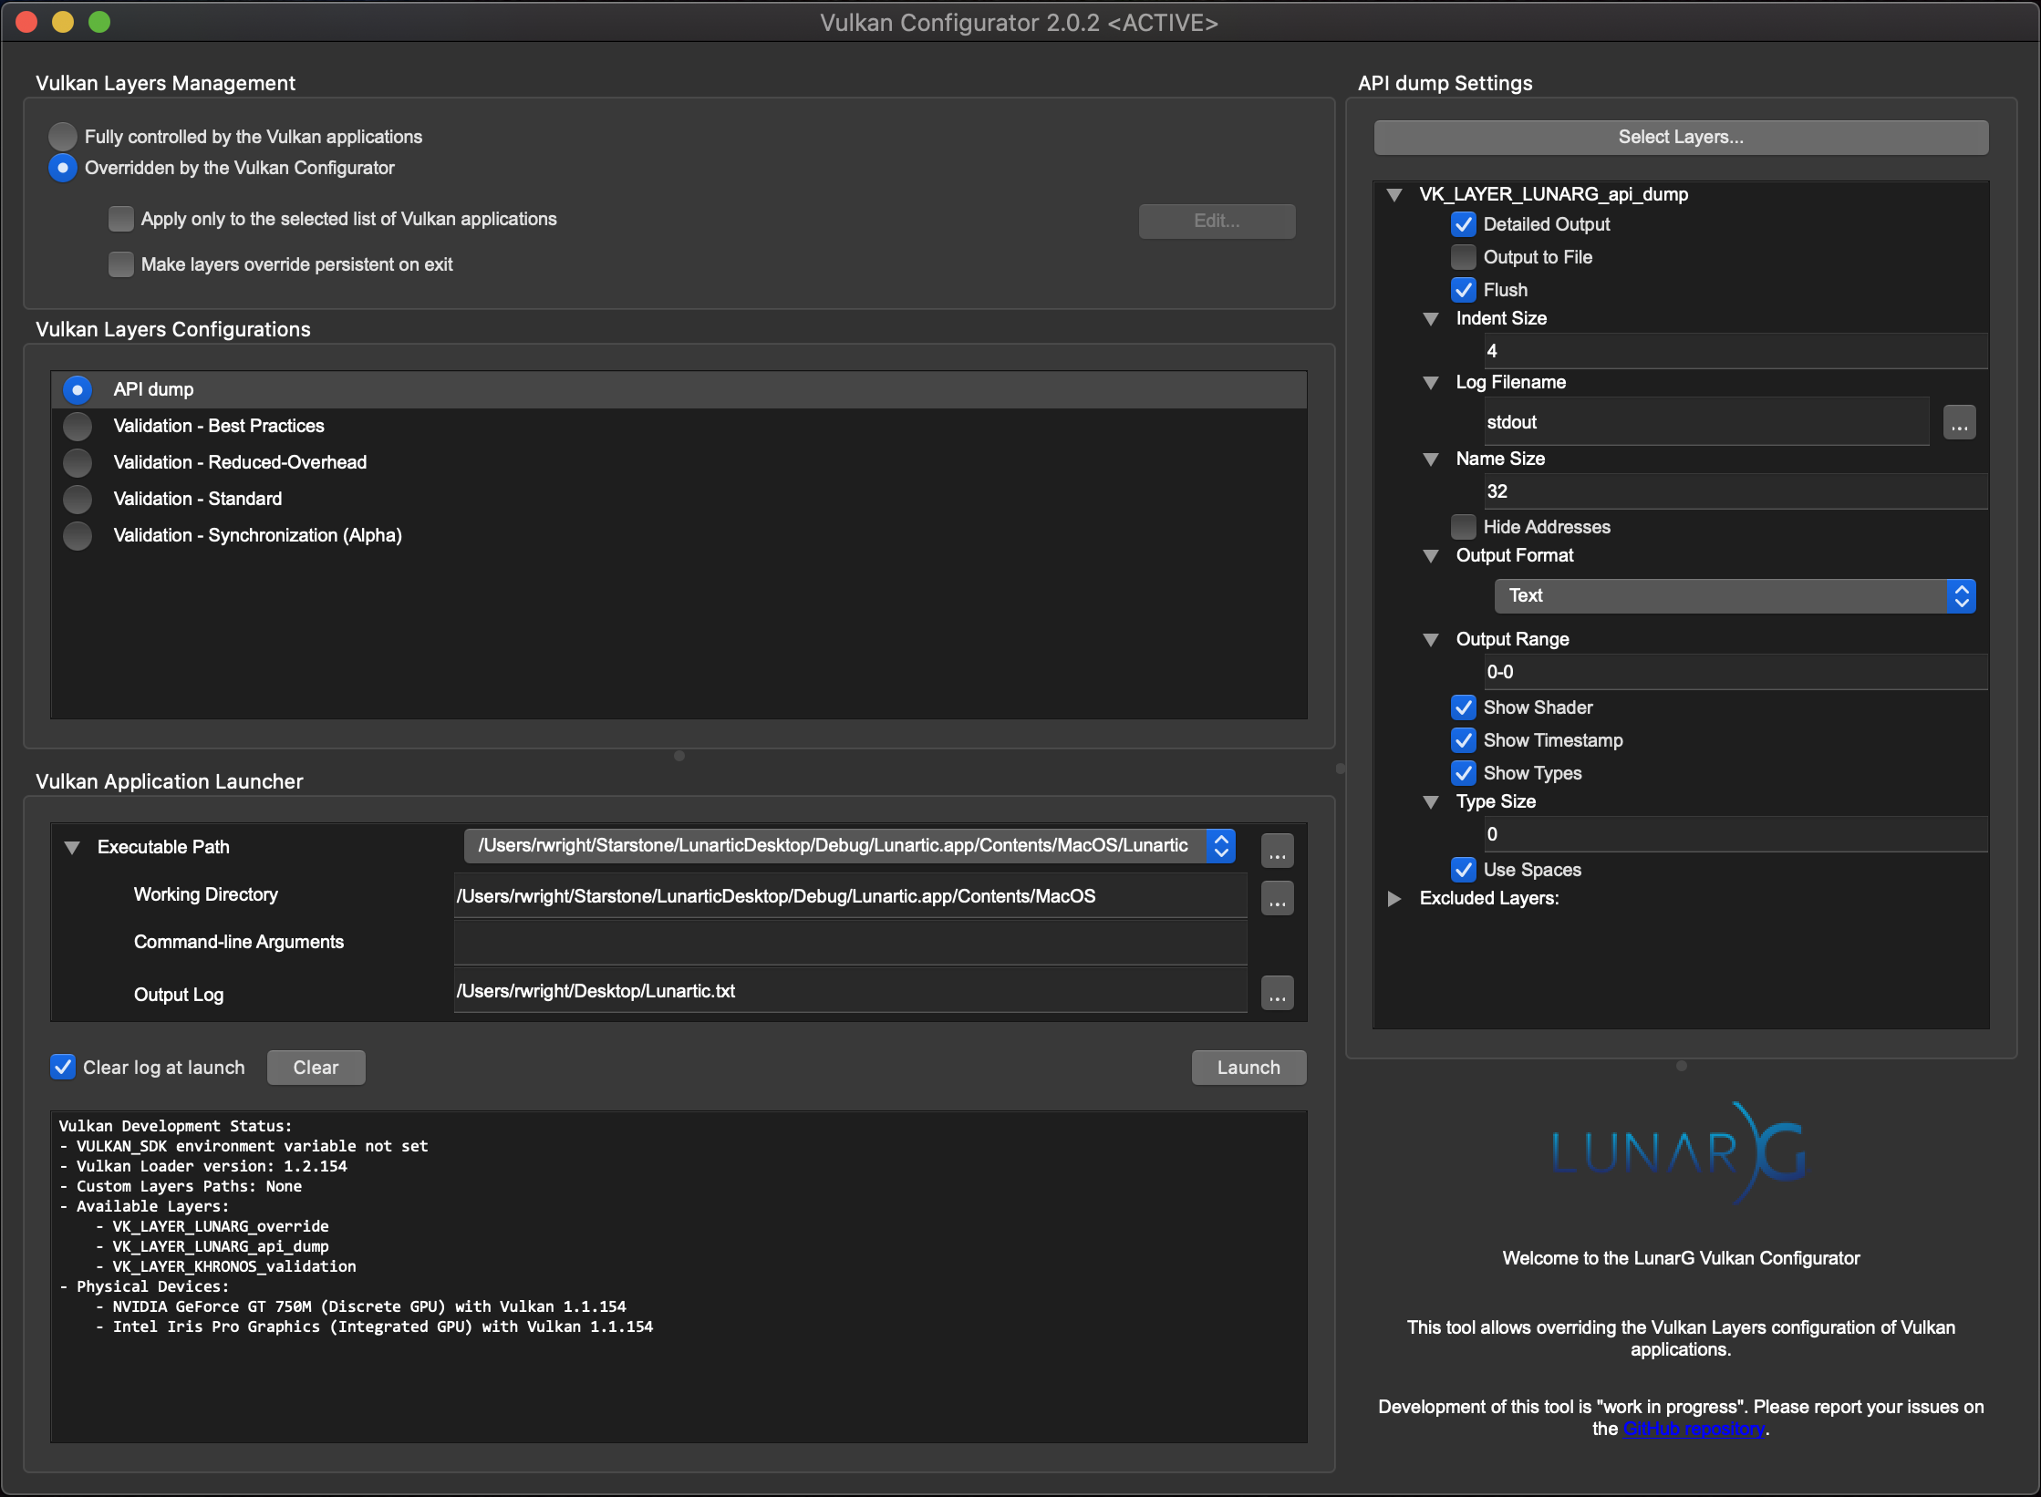This screenshot has width=2041, height=1497.
Task: Click the Launch button
Action: coord(1248,1068)
